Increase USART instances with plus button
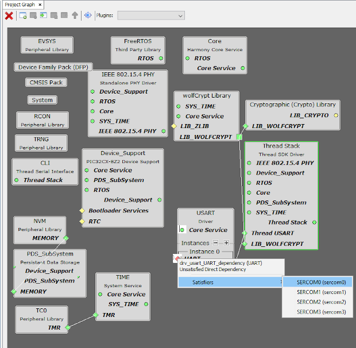Screen dimensions: 356x348 click(x=226, y=243)
